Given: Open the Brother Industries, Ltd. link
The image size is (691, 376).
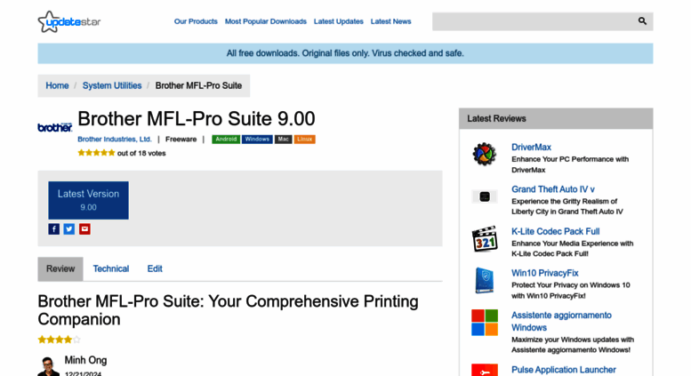Looking at the screenshot, I should point(115,140).
